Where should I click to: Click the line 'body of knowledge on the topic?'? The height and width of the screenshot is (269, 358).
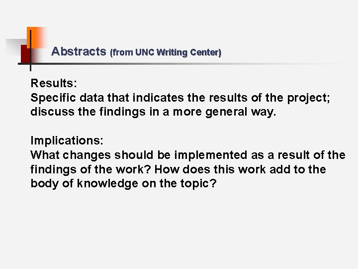click(123, 183)
